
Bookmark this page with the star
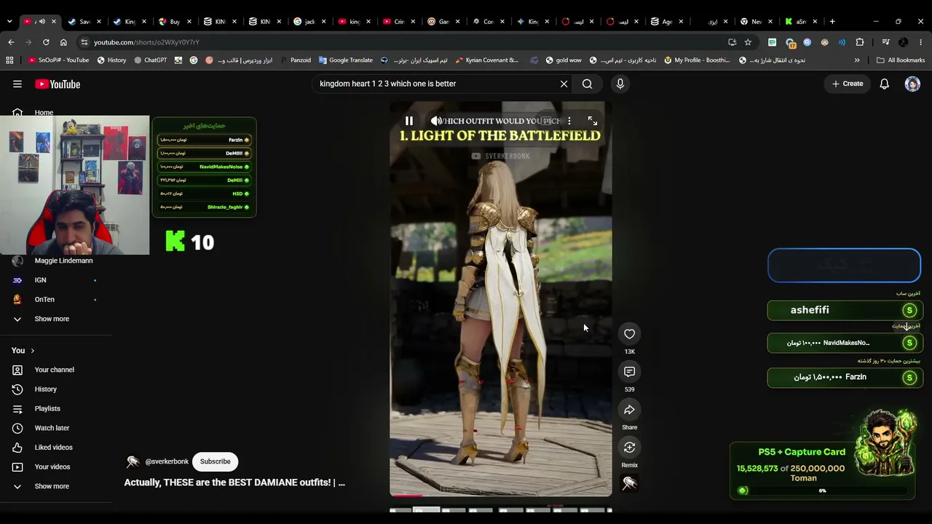pyautogui.click(x=748, y=42)
